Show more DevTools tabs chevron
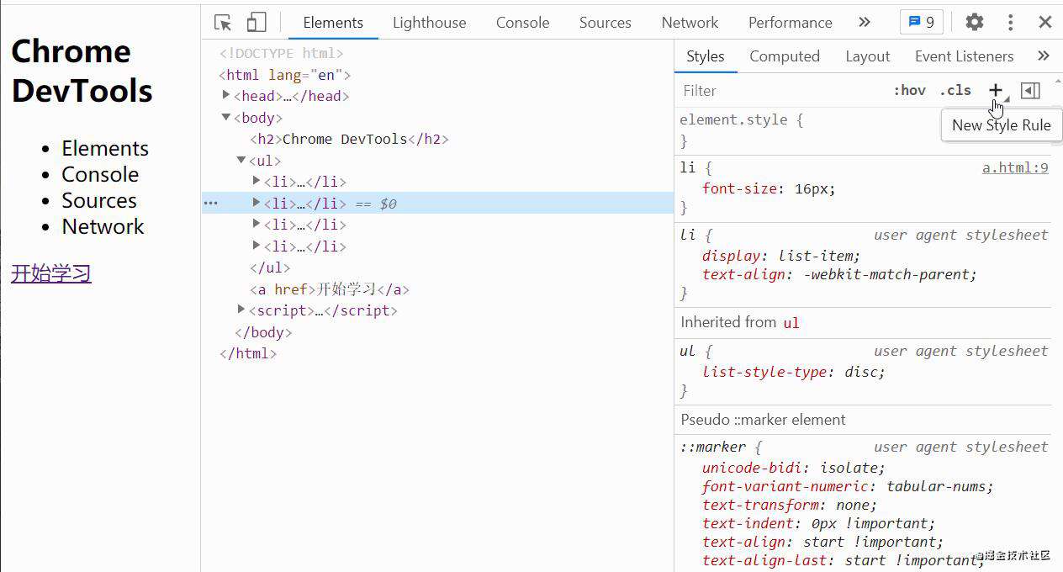 click(865, 23)
